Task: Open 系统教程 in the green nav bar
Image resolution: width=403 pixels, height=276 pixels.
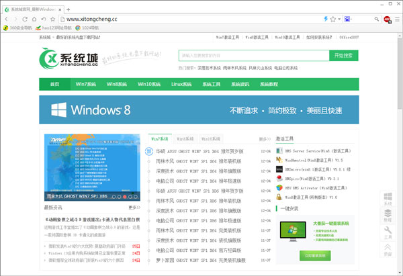Action: click(x=269, y=84)
